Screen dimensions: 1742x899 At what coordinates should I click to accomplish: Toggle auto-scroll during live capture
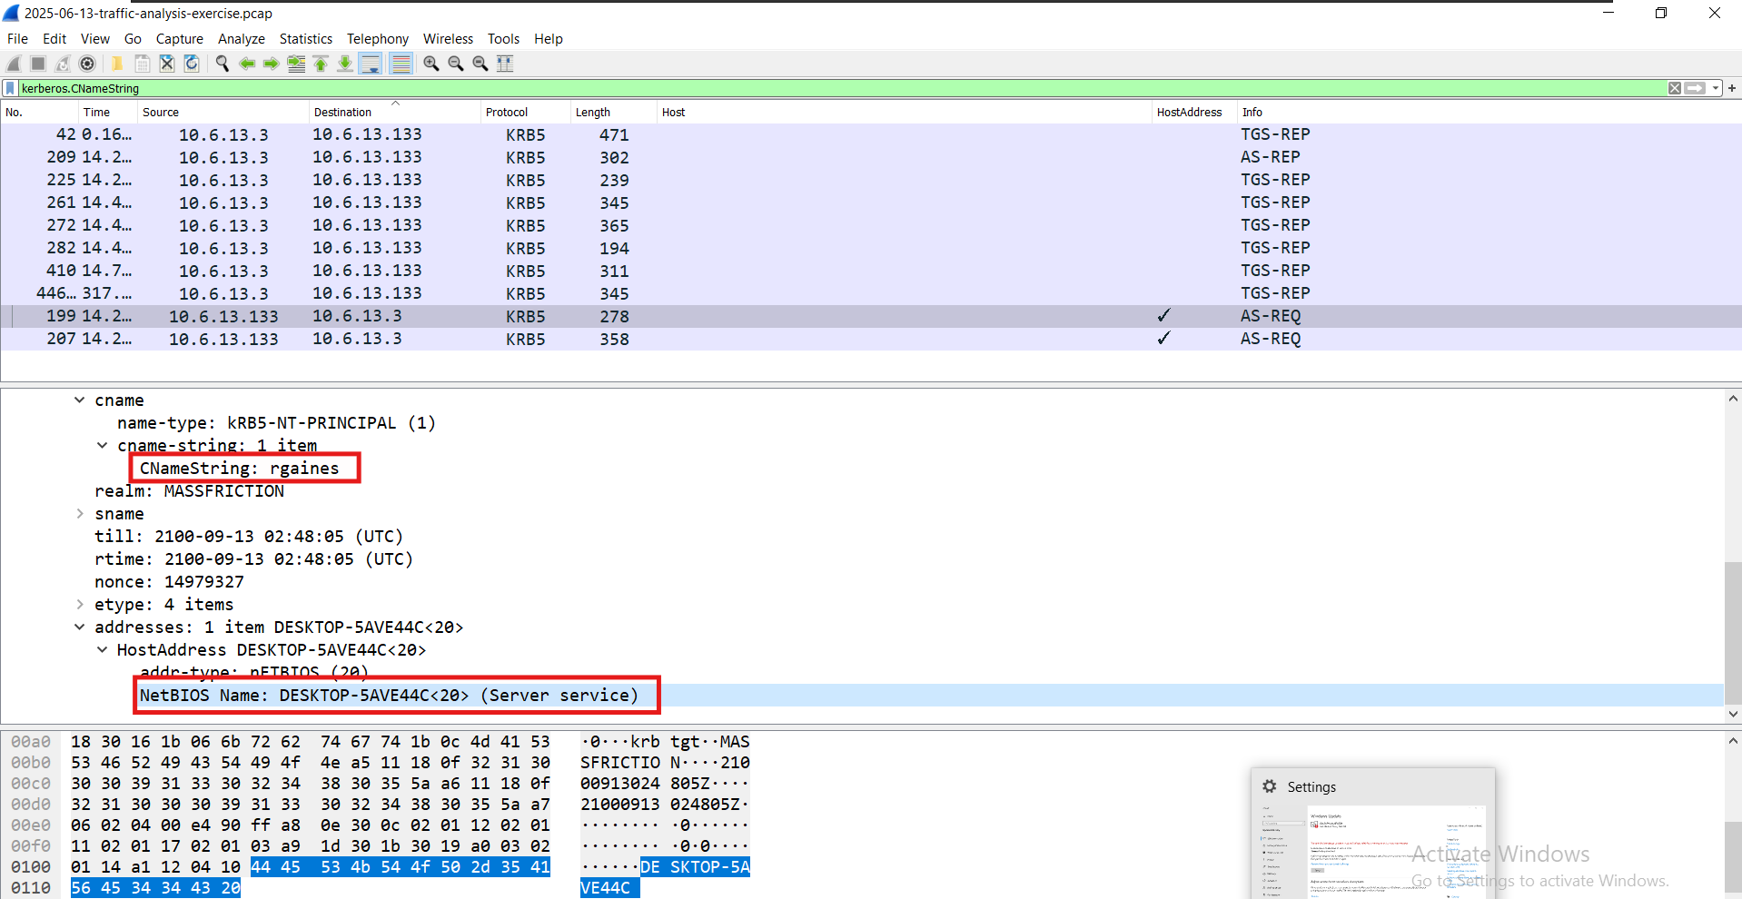pos(371,64)
